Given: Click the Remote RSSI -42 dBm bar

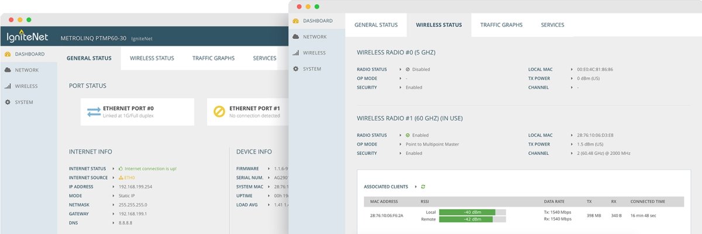Looking at the screenshot, I should click(466, 219).
